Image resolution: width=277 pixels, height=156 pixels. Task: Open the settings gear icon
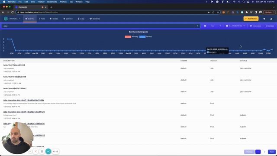coord(264,19)
